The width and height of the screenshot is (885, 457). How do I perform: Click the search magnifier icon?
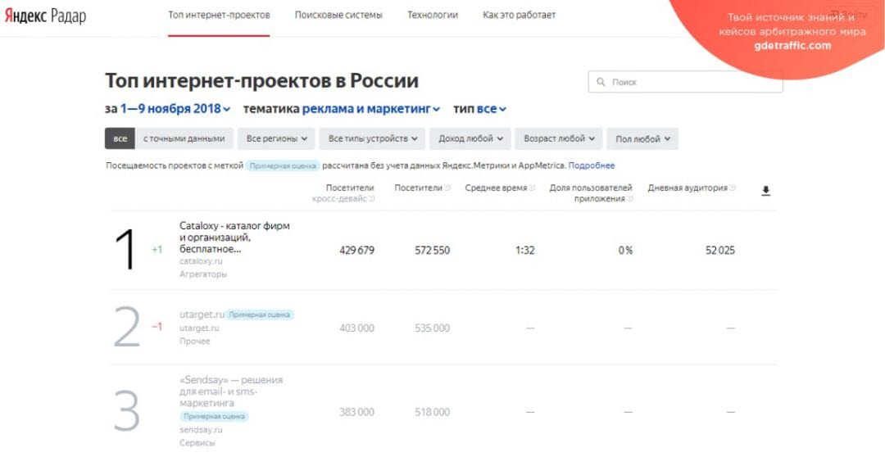(600, 82)
